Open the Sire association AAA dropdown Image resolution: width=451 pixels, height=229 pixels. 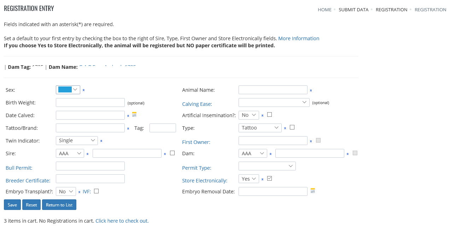(70, 153)
